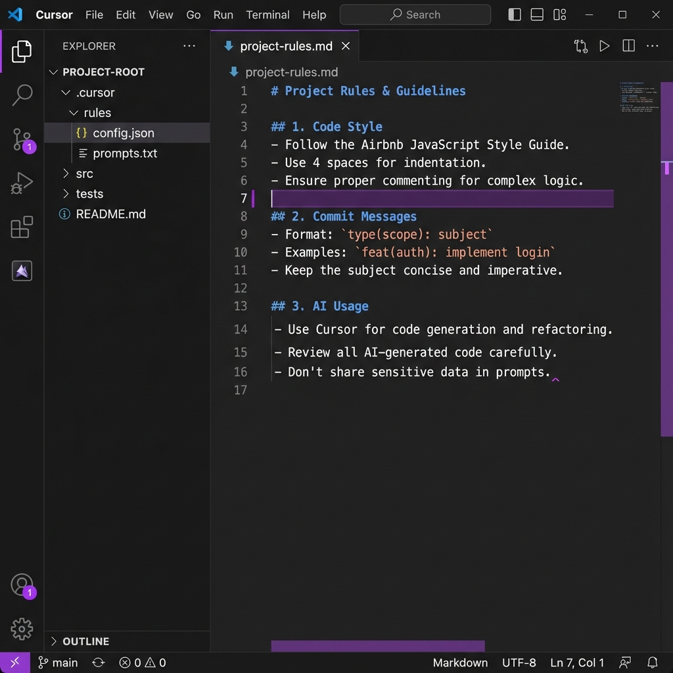This screenshot has height=673, width=673.
Task: Open the Run and Debug view
Action: [x=22, y=183]
